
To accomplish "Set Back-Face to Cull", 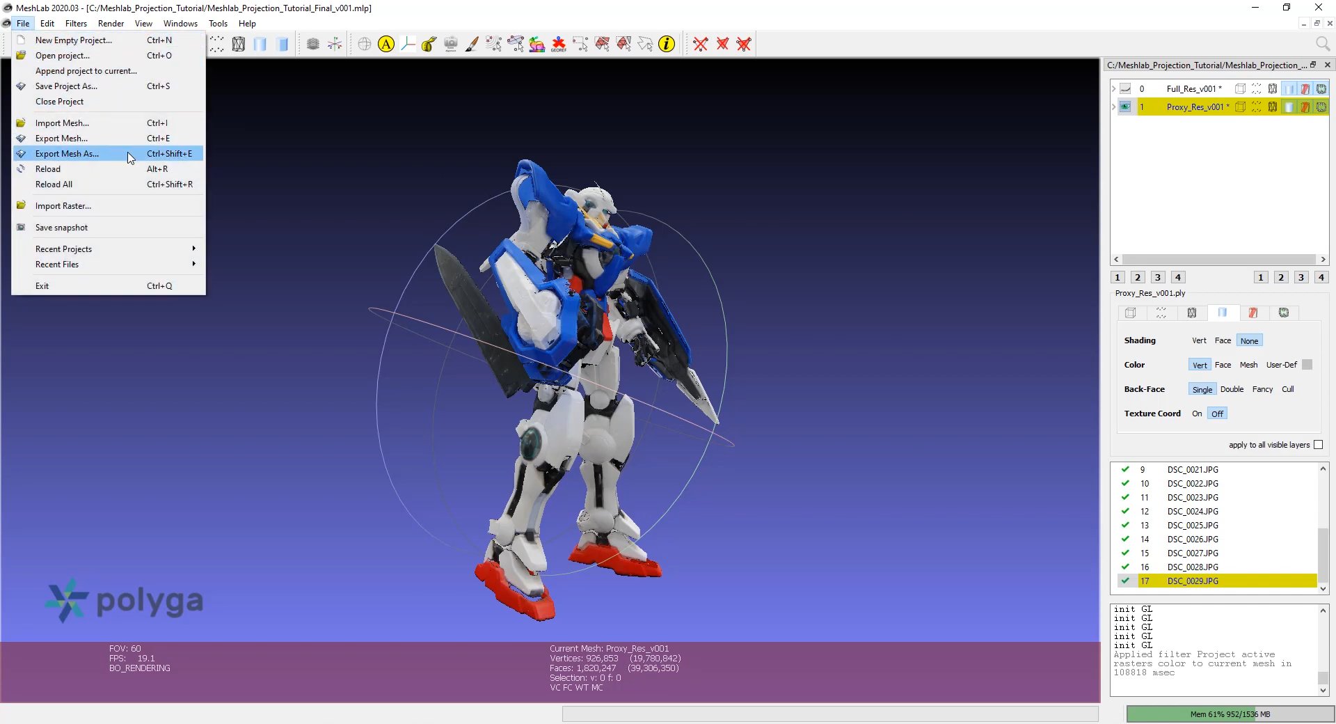I will click(1288, 389).
